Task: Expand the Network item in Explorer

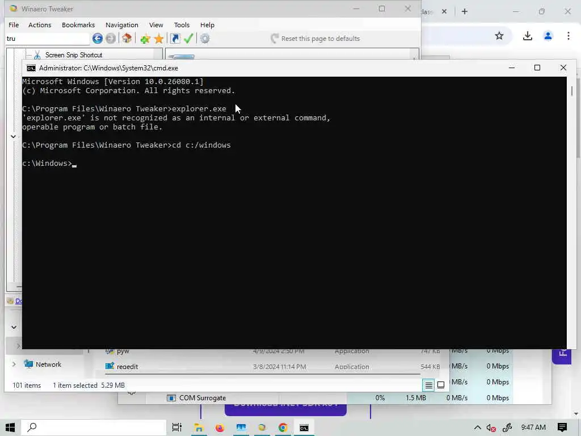Action: (14, 364)
